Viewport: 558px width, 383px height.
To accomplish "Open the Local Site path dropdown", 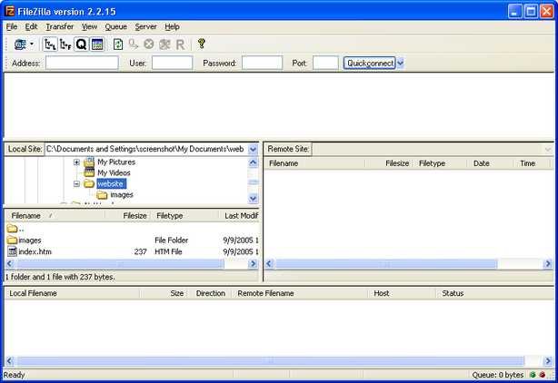I will 253,149.
